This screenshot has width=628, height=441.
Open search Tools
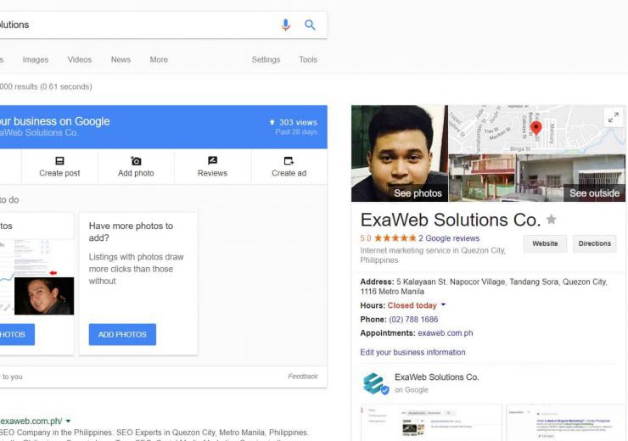(308, 59)
